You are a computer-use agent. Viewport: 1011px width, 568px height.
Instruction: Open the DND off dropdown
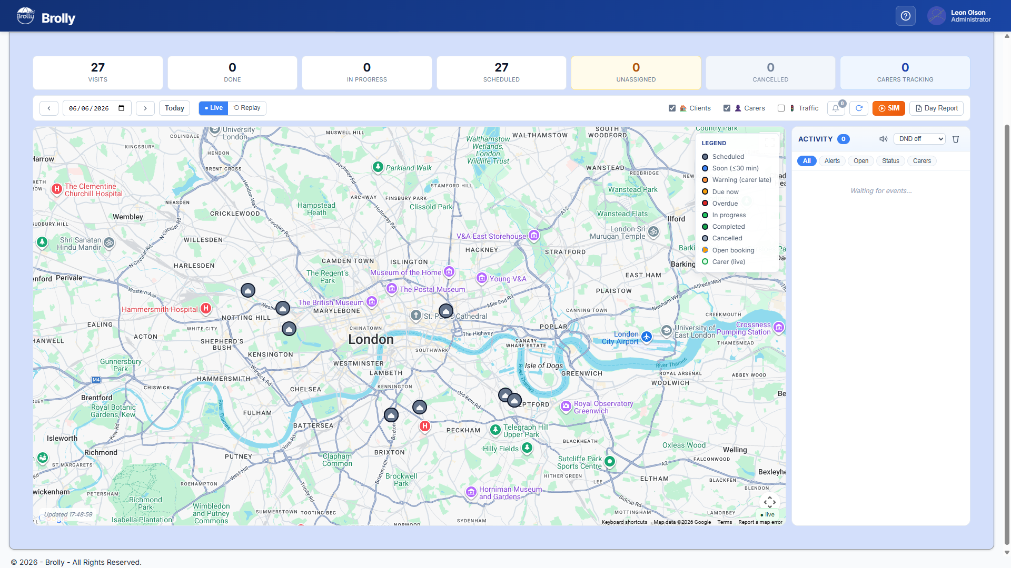pyautogui.click(x=919, y=139)
